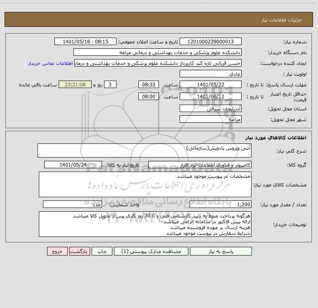Viewport: 318px width, 308px height.
Task: Click price validity date 1401/06/12
Action: coord(211,96)
